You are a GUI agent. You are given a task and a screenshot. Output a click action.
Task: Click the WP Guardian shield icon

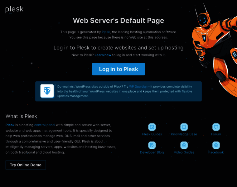point(47,91)
